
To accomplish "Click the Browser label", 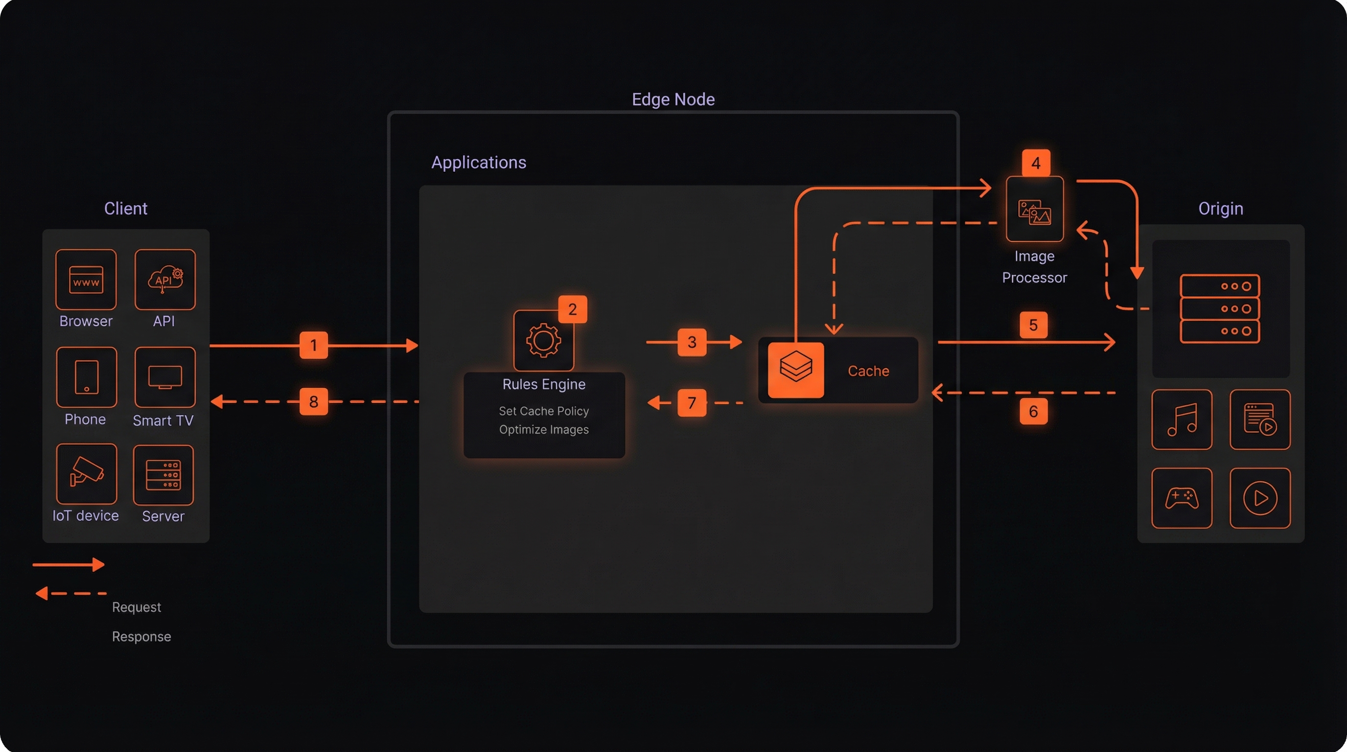I will tap(86, 321).
